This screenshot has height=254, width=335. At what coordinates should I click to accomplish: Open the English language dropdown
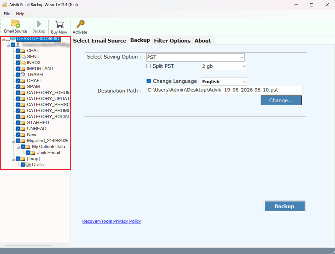point(224,81)
